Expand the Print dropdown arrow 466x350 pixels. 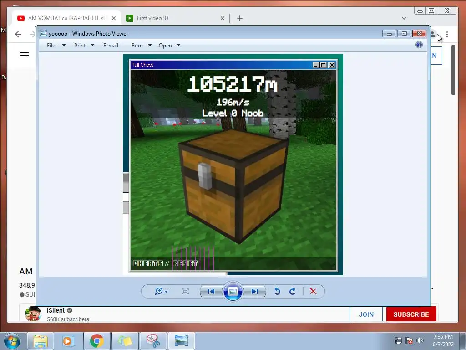(92, 45)
